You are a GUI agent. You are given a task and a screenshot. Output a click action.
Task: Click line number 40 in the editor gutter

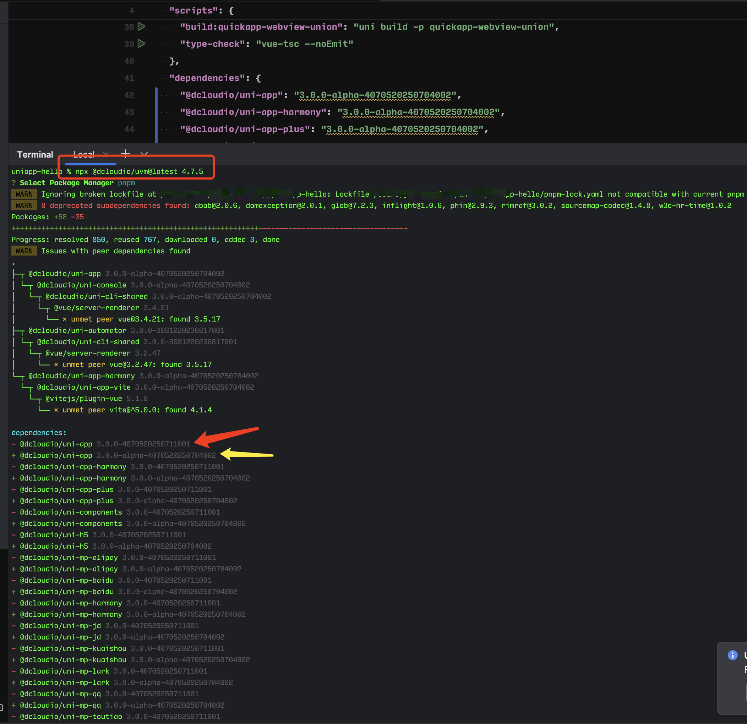129,61
